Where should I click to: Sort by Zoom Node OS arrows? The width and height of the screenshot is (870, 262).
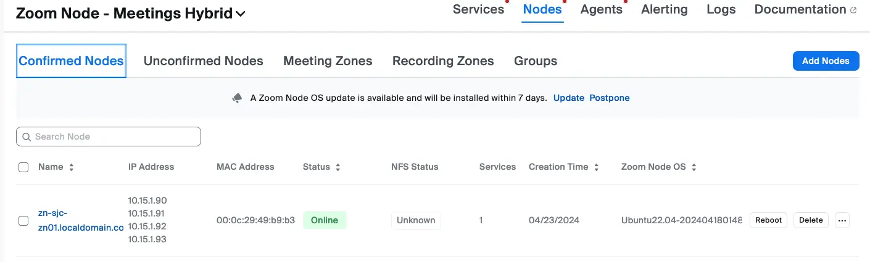694,167
